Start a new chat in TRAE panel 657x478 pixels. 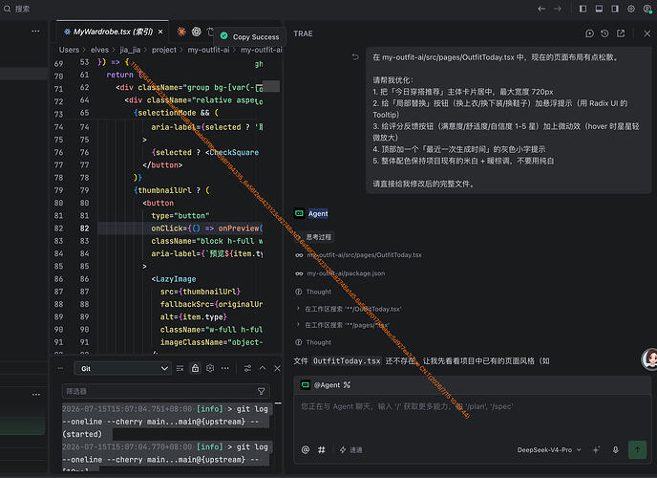click(x=589, y=33)
